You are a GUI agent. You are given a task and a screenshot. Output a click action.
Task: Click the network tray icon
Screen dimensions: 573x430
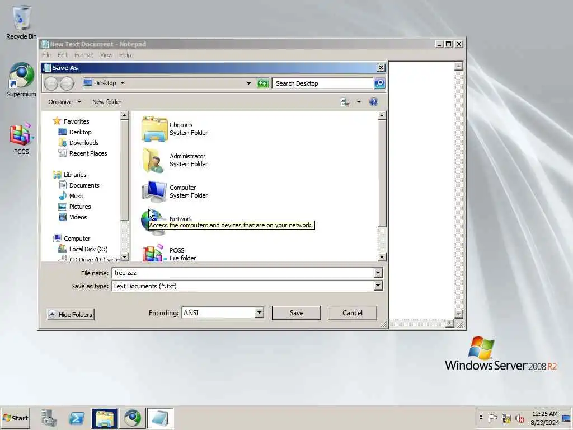(x=506, y=418)
